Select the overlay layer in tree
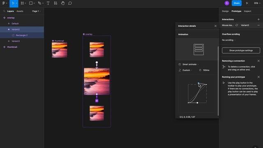 (x=22, y=18)
